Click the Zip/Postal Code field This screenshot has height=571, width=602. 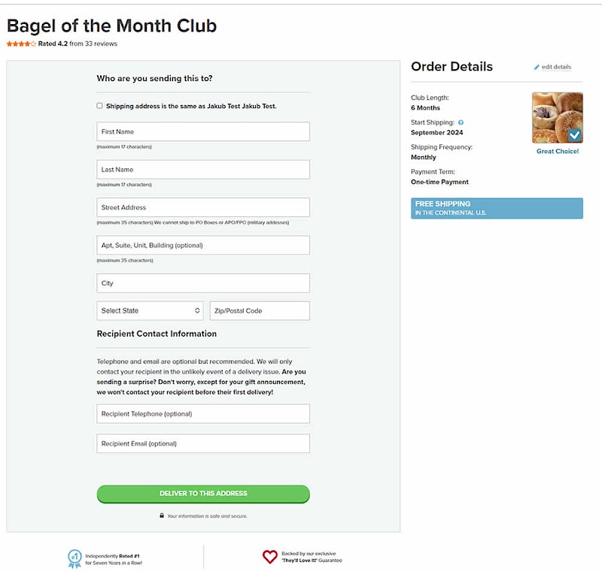260,310
